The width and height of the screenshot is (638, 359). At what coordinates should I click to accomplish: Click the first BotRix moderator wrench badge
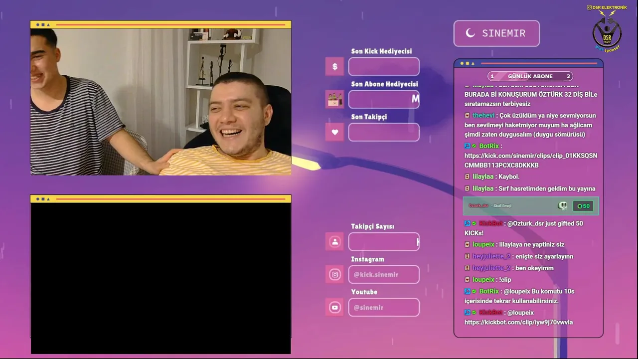pos(467,146)
